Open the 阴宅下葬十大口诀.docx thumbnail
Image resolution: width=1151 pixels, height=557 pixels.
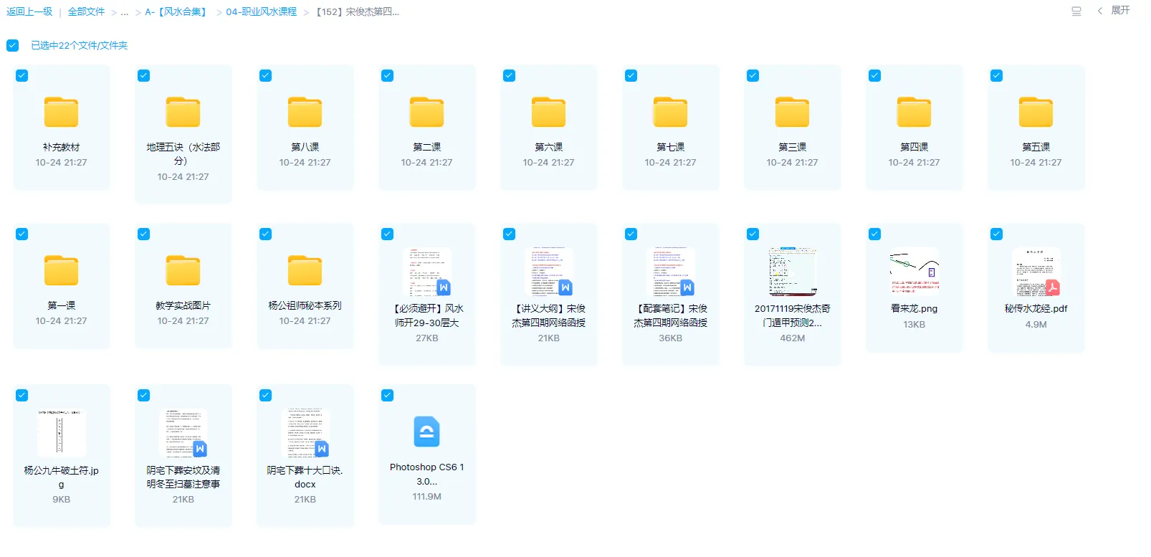(x=305, y=433)
